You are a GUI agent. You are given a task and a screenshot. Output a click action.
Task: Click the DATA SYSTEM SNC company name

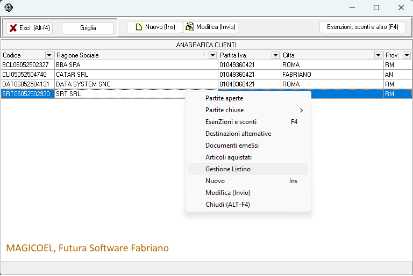[83, 84]
